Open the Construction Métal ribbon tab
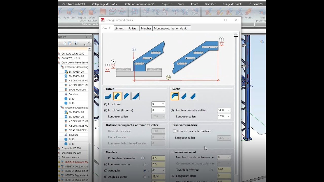This screenshot has width=324, height=182. point(74,4)
